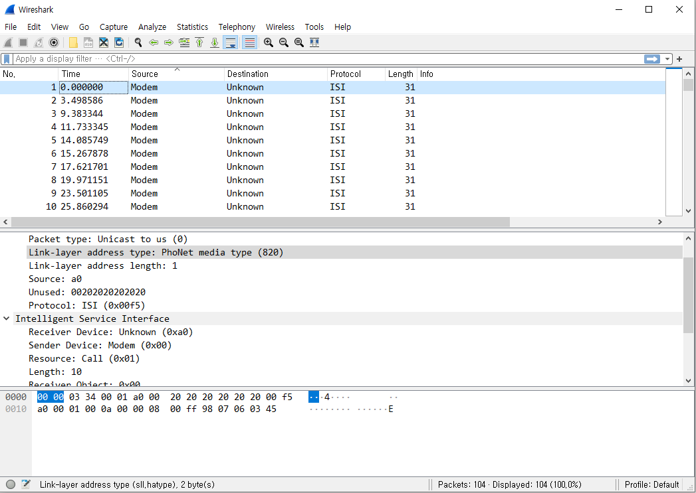
Task: Collapse the Intelligent Service Interface tree
Action: tap(6, 318)
